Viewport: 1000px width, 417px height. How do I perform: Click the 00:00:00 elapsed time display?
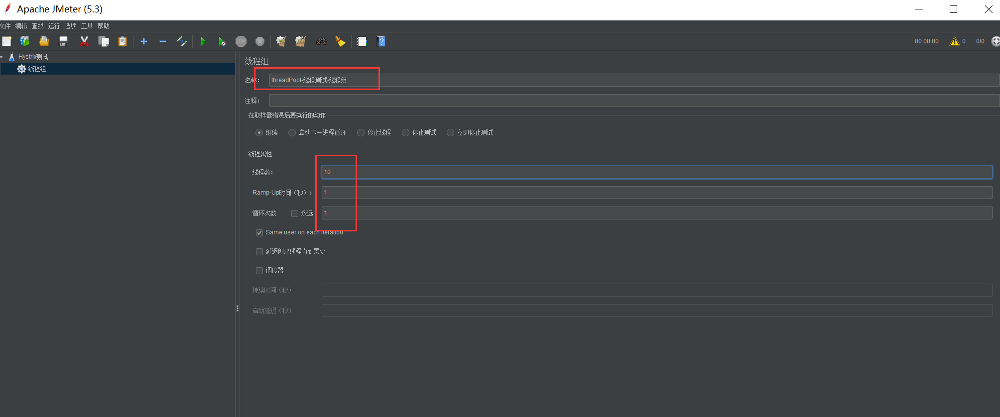point(926,41)
